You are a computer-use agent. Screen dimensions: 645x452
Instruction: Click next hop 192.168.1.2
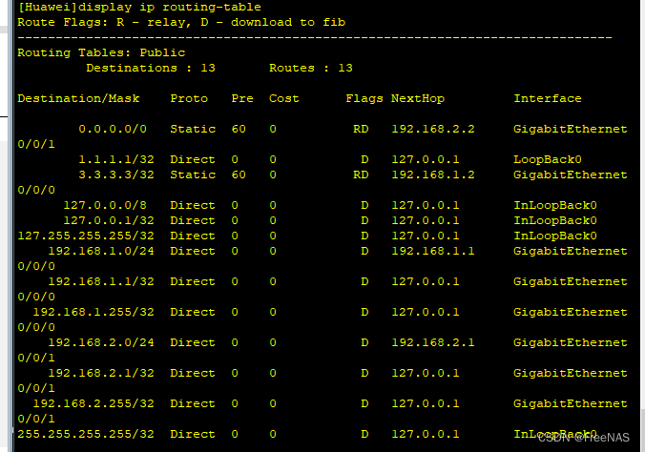[433, 175]
